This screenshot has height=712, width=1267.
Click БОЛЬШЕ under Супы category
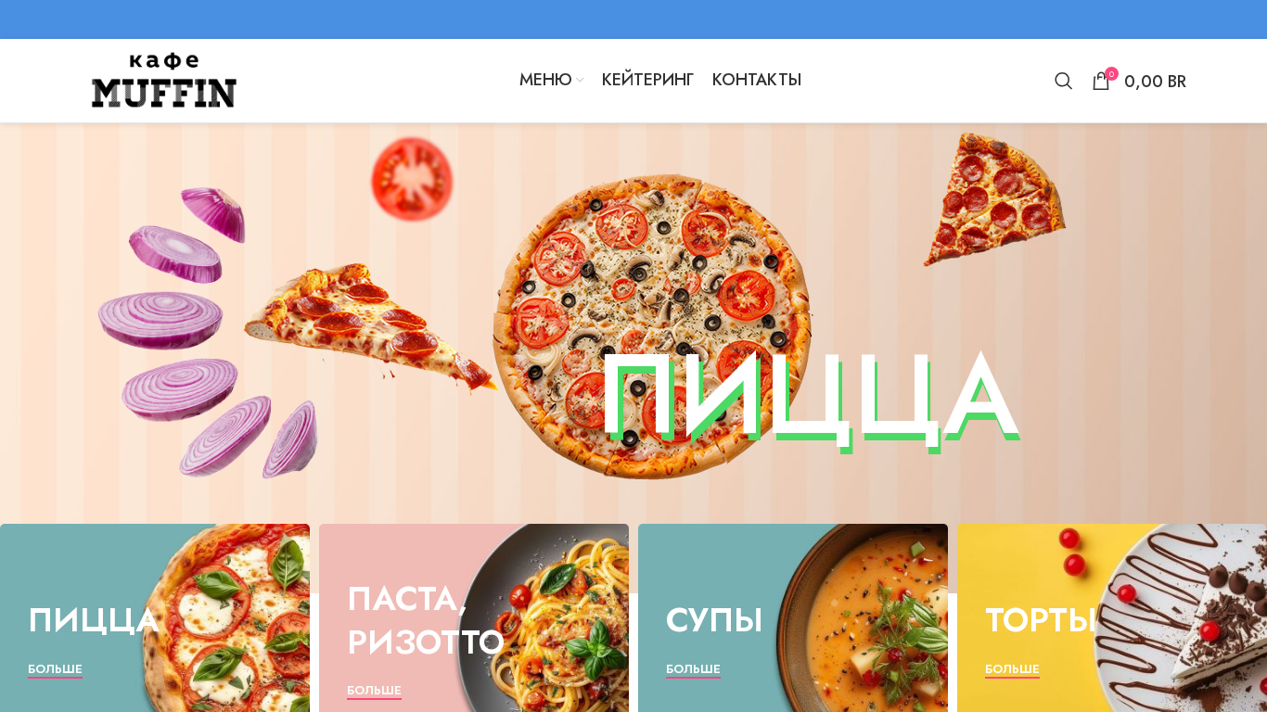point(693,669)
